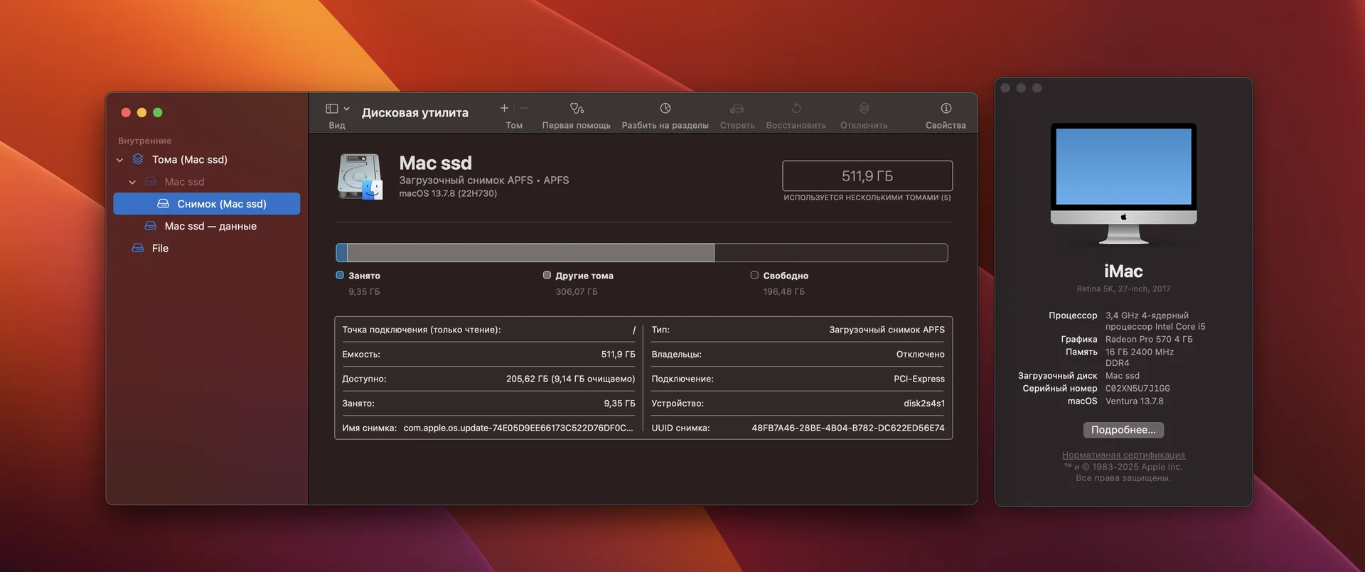This screenshot has height=572, width=1365.
Task: Click the PCI-Express connection value
Action: coord(919,379)
